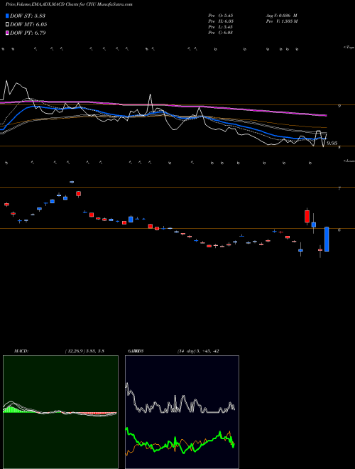This screenshot has height=469, width=355.
Task: Click the magenta DOW PT legend swatch
Action: 7,33
